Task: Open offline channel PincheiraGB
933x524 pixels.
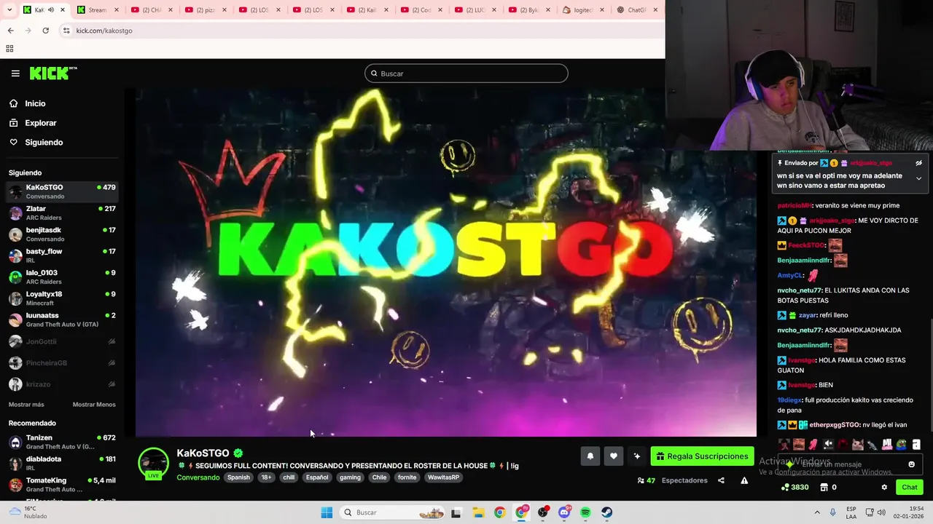Action: click(x=63, y=362)
